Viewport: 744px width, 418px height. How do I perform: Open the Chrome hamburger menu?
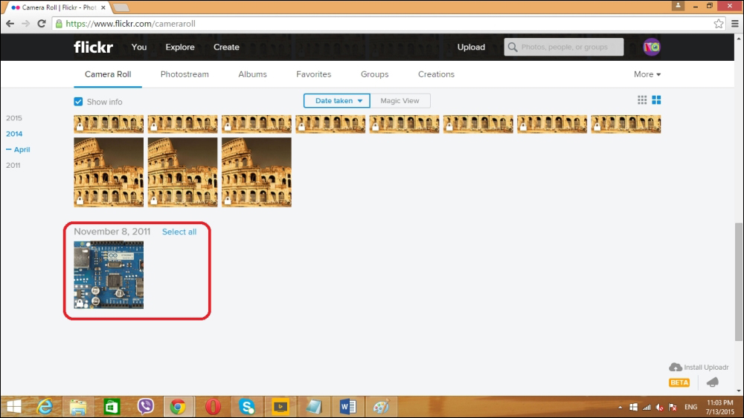734,24
